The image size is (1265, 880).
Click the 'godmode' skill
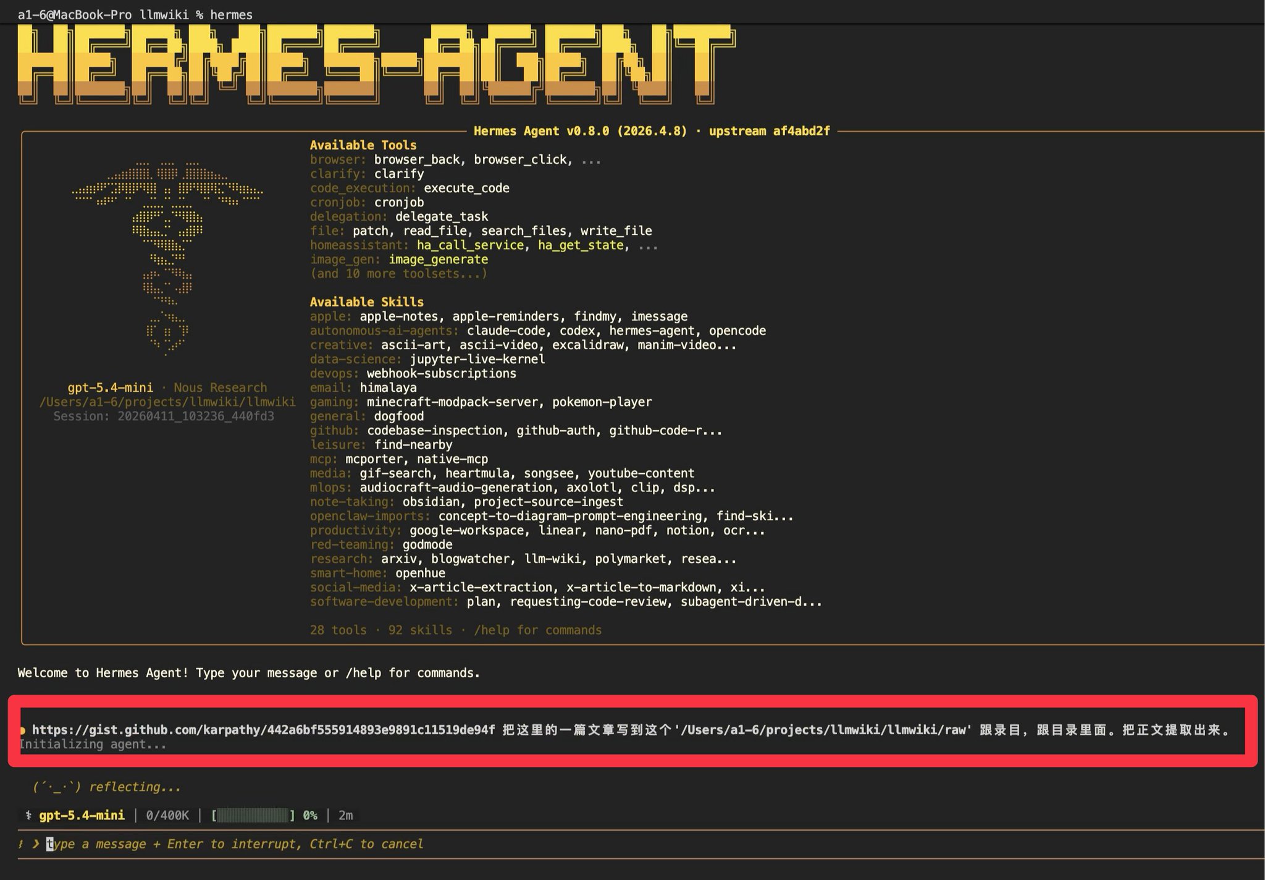click(x=427, y=544)
